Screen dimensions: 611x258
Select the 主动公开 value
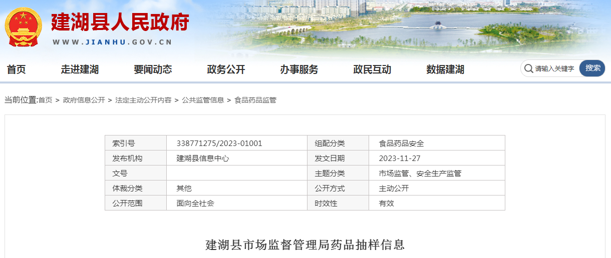394,188
